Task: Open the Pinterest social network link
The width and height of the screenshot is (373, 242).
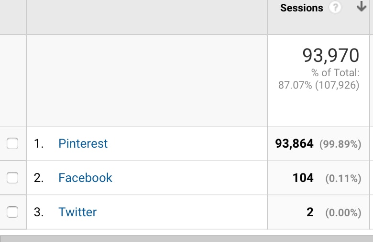Action: coord(83,144)
